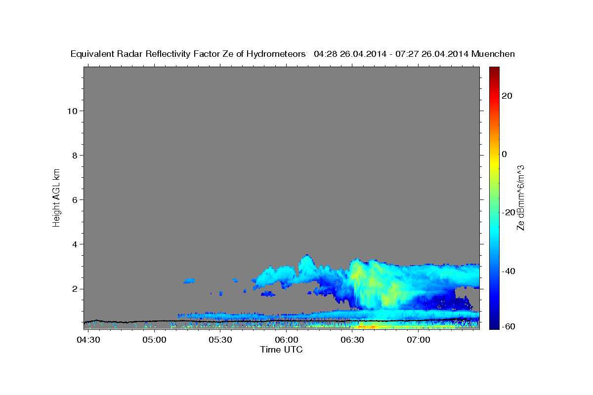Image resolution: width=593 pixels, height=395 pixels.
Task: Click the date range text '04:28 26.04.2014 - 07:27 26.04.2014 Muenchen'
Action: point(415,54)
